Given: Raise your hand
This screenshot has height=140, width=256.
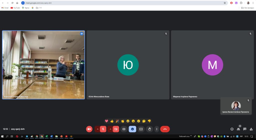Looking at the screenshot, I should [x=149, y=129].
